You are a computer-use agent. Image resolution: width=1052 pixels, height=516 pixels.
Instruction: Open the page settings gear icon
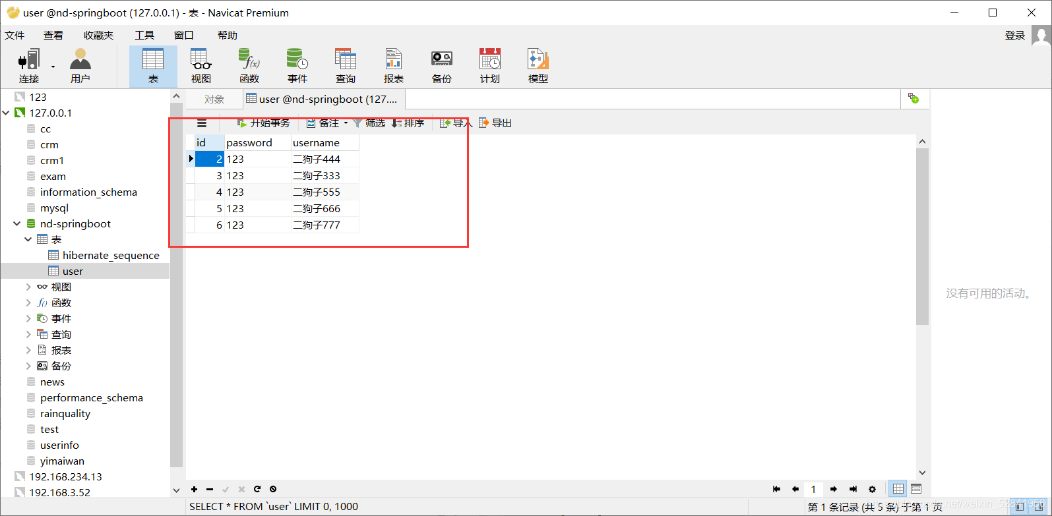pos(872,489)
